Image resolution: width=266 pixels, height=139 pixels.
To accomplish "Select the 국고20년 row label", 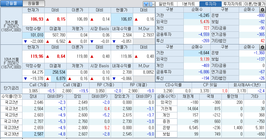I will 11,128.
